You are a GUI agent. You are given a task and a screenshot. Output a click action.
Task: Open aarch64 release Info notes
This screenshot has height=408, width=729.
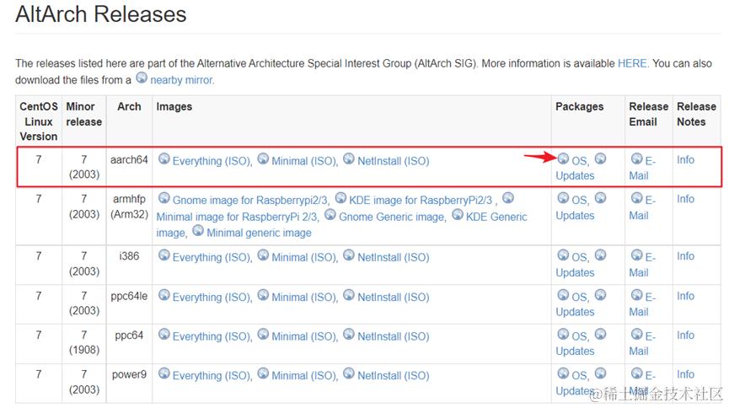(x=685, y=159)
